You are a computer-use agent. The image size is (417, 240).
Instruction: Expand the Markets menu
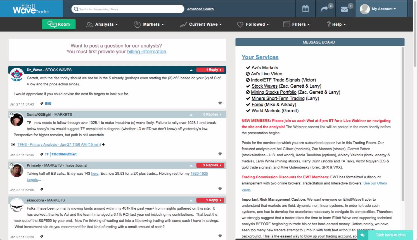click(x=149, y=25)
